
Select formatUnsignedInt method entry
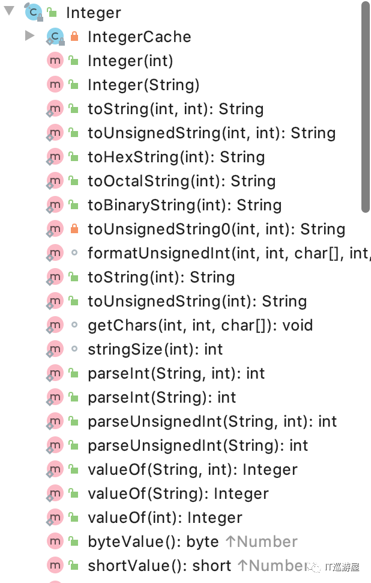228,253
